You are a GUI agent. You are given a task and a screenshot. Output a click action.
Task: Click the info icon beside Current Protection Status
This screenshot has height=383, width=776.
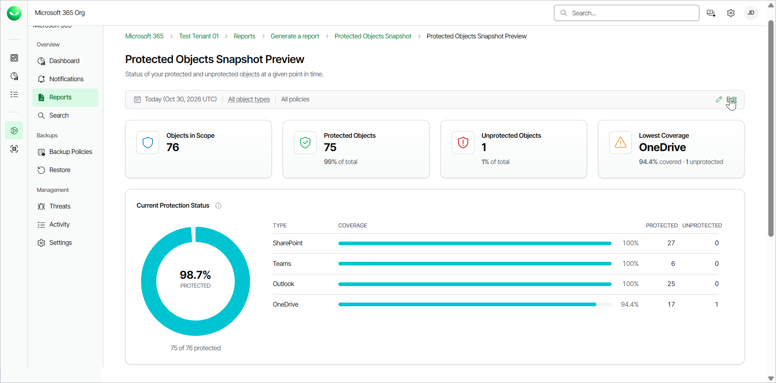point(218,206)
